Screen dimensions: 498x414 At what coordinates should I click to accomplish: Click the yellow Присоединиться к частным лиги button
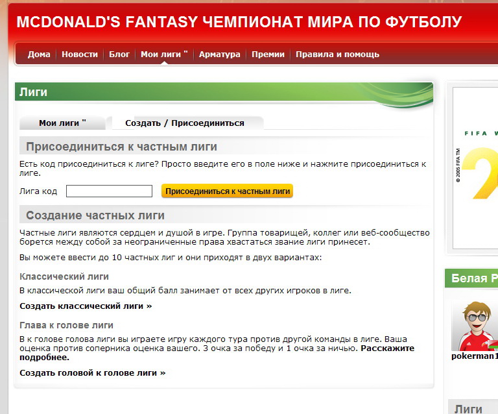228,191
